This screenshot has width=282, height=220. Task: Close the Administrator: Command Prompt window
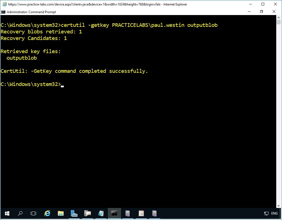pyautogui.click(x=274, y=12)
